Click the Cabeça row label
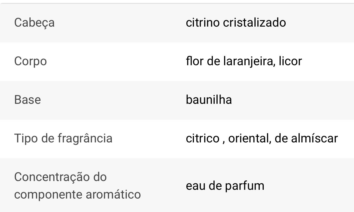Image resolution: width=354 pixels, height=212 pixels. pos(34,23)
